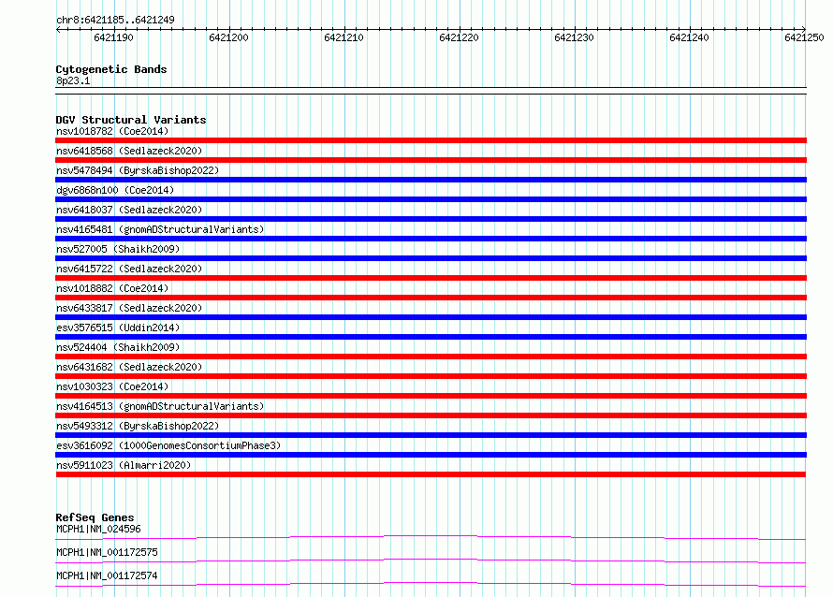This screenshot has width=833, height=597.
Task: Open variant nsv1018782 (Coe2014) label
Action: click(112, 131)
